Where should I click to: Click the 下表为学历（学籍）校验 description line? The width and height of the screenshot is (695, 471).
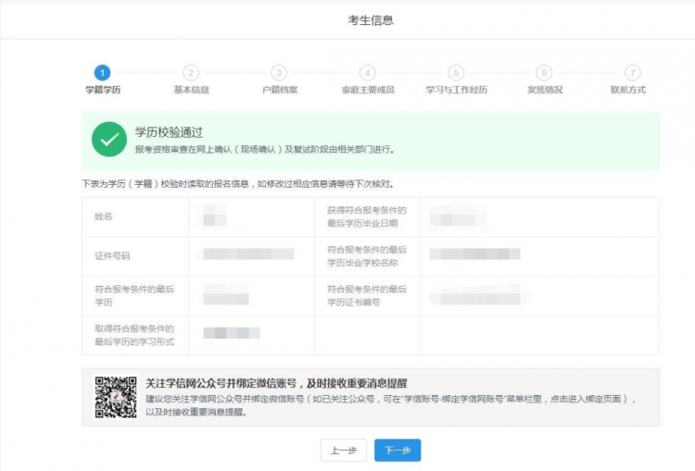(238, 184)
